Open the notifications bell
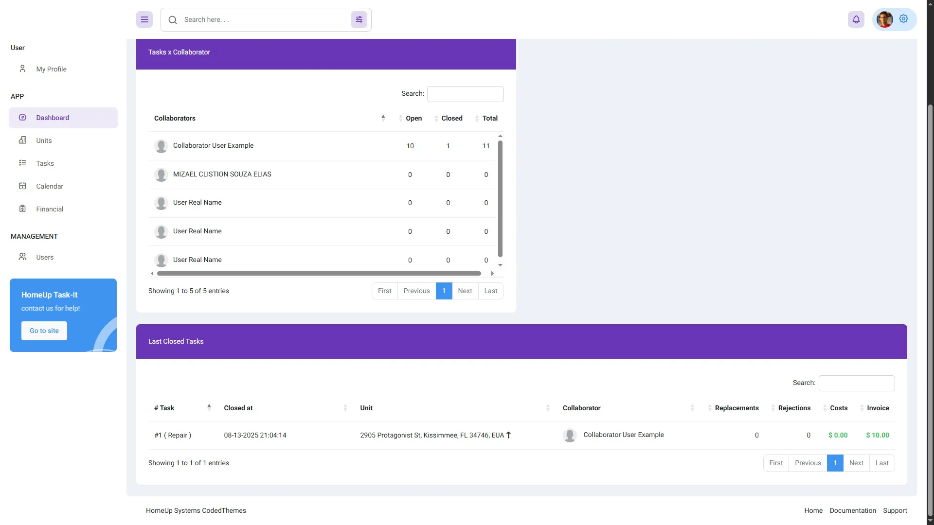 [856, 19]
